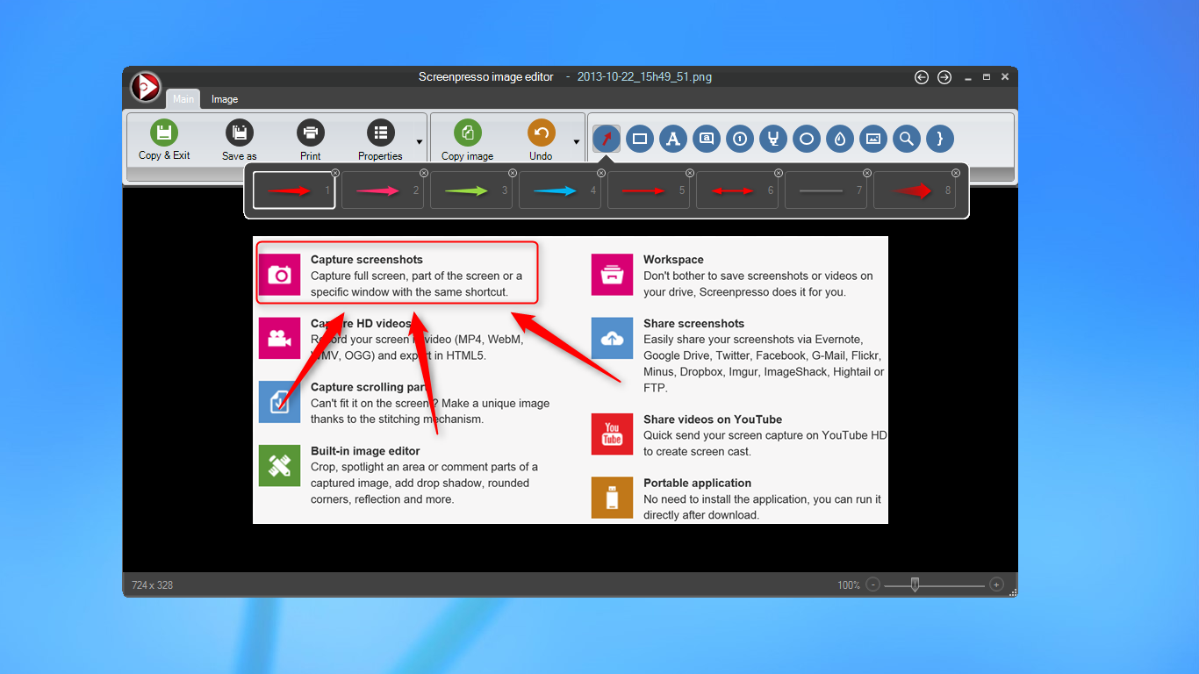The image size is (1199, 674).
Task: Choose arrow style preset 2, the pink arrow
Action: click(x=383, y=190)
